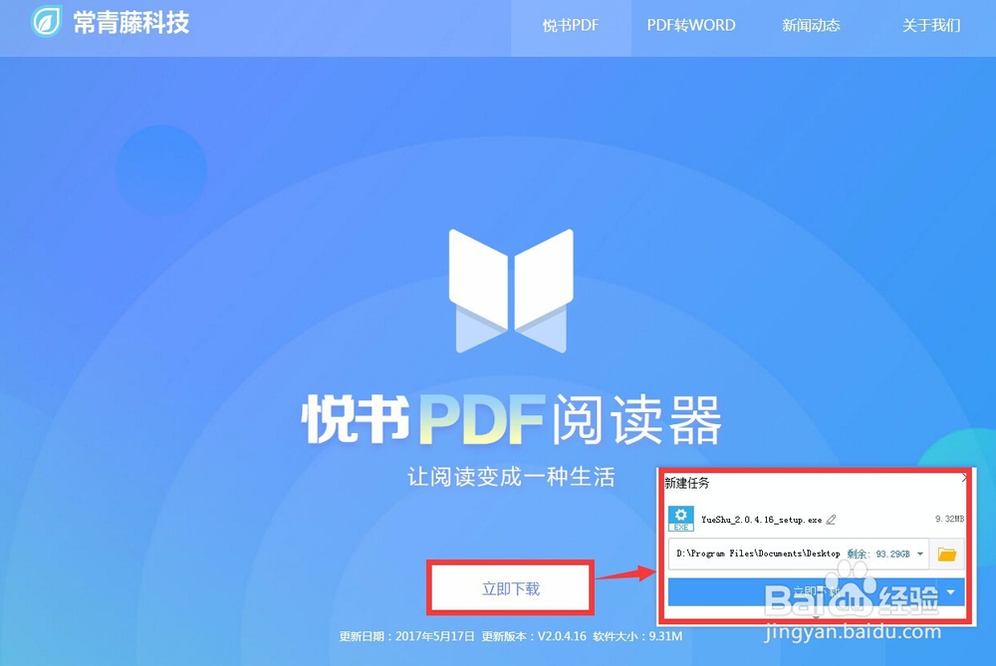Open the 关于我们 menu item
996x666 pixels.
tap(931, 26)
